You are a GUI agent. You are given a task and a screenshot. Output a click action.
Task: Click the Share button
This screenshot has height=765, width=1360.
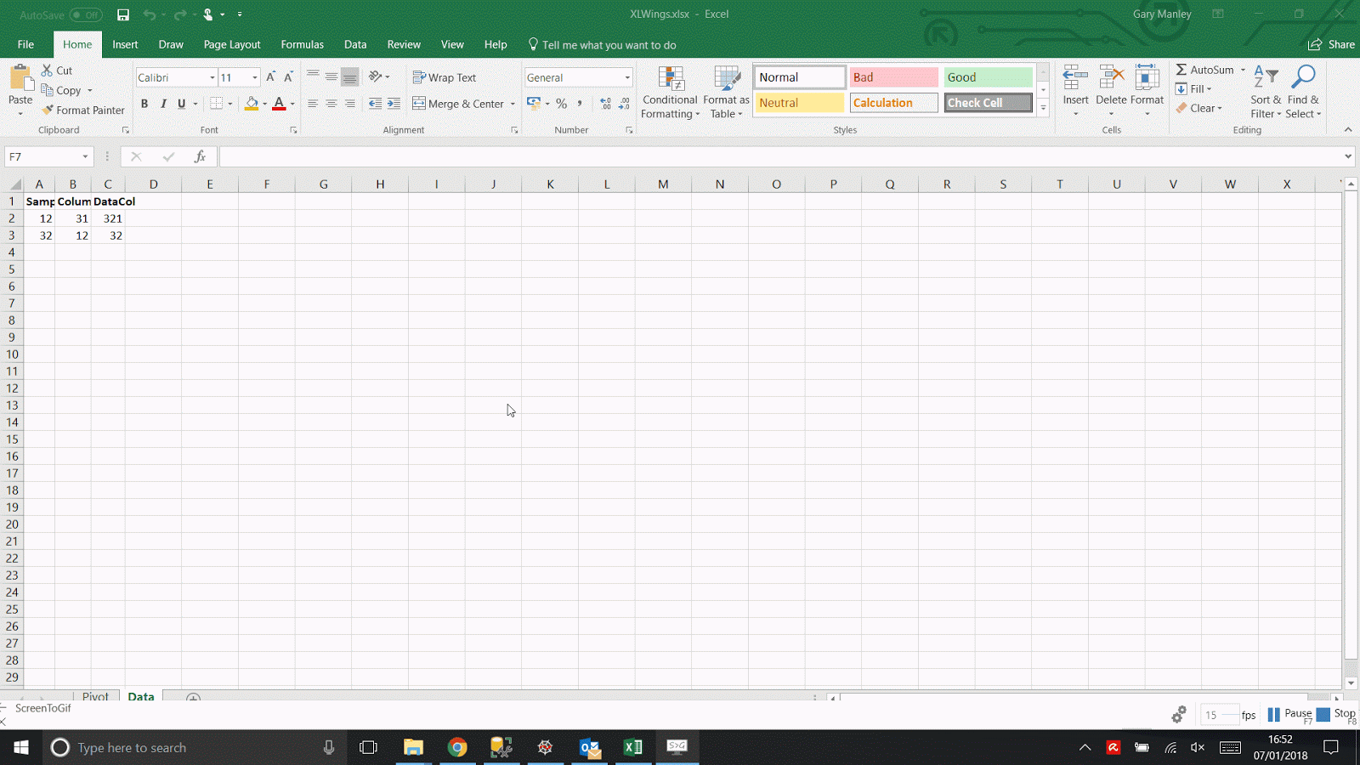1331,44
